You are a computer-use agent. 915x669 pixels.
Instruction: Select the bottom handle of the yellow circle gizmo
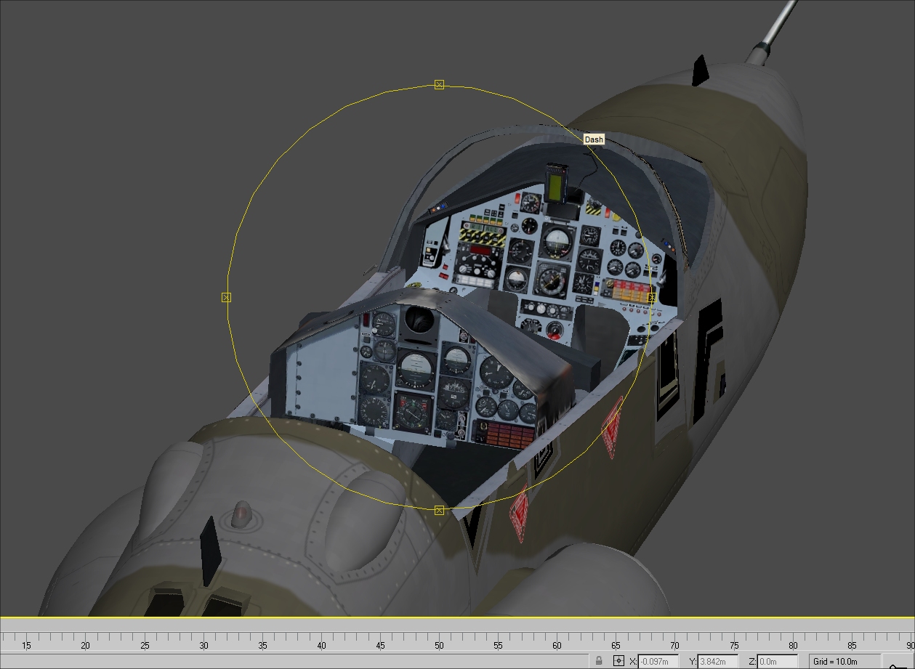(x=439, y=511)
